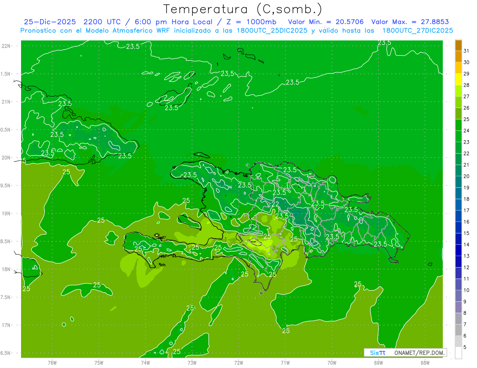Select the lime swatch between 27 and 28
This screenshot has width=477, height=368.
click(x=458, y=91)
